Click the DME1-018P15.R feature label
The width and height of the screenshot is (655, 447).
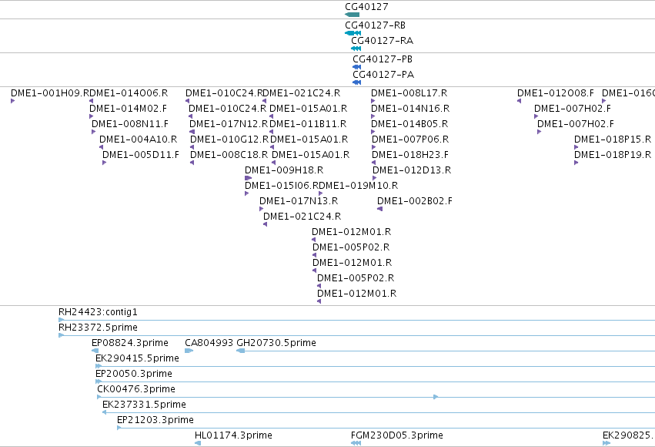[613, 139]
